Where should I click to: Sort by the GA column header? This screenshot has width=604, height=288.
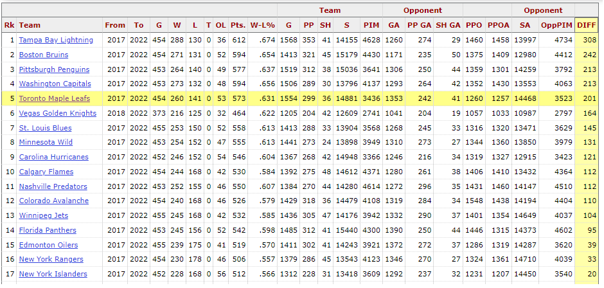(394, 25)
